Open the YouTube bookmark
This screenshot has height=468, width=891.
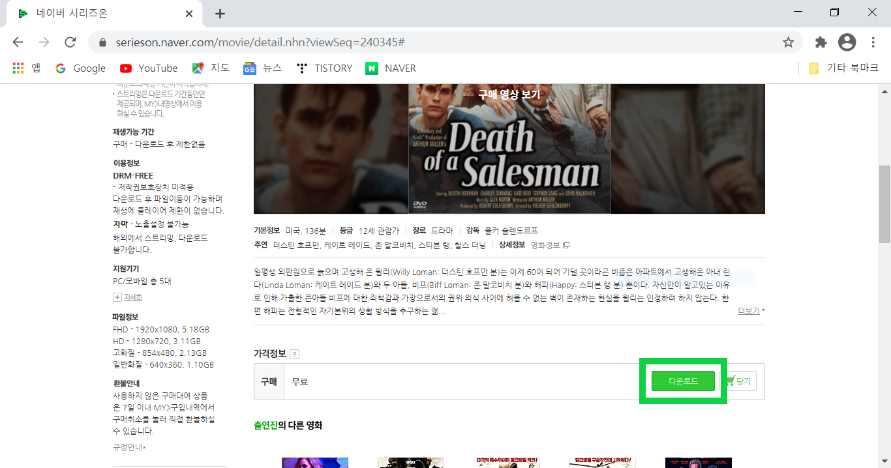(149, 68)
